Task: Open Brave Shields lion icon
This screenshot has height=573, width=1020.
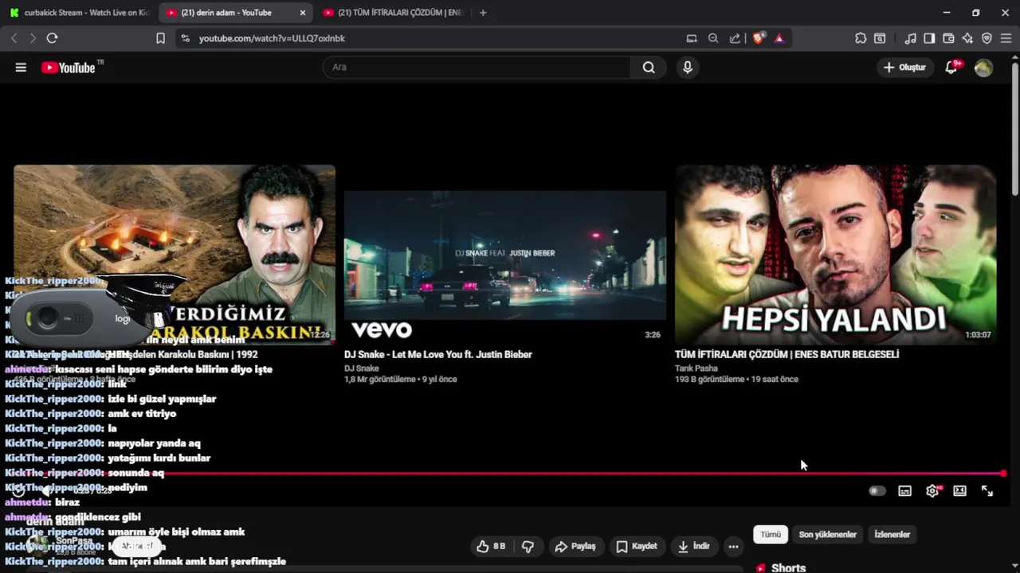Action: [759, 38]
